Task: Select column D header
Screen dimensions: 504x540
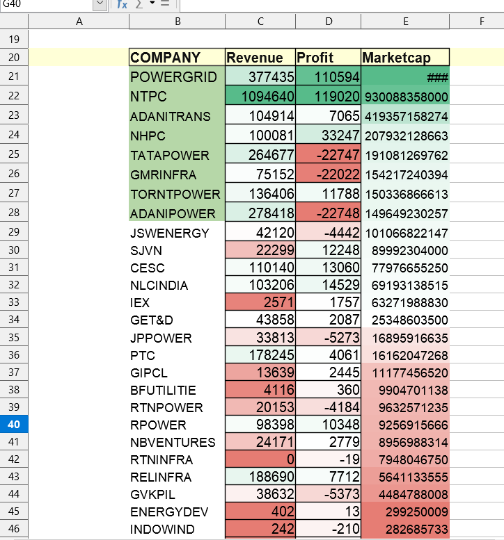Action: click(x=329, y=22)
